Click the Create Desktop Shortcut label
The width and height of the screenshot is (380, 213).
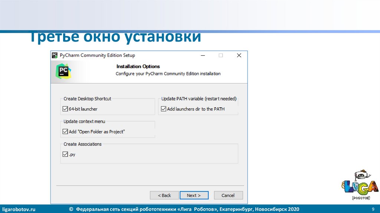coord(87,99)
